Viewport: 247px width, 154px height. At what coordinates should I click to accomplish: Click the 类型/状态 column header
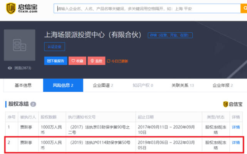click(216, 117)
